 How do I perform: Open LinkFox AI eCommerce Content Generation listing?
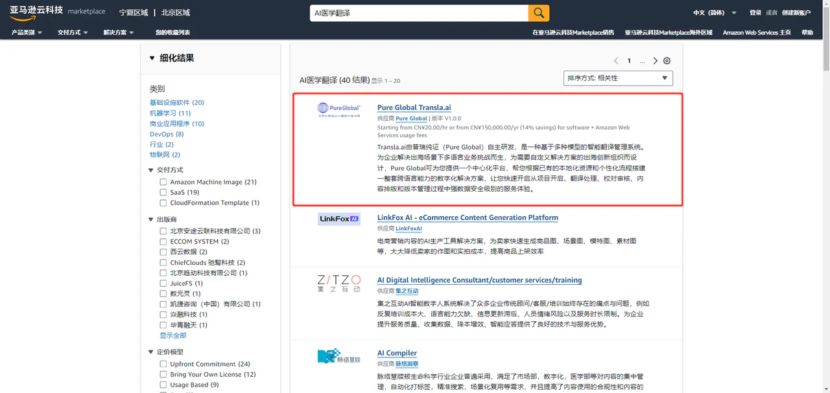pos(468,218)
